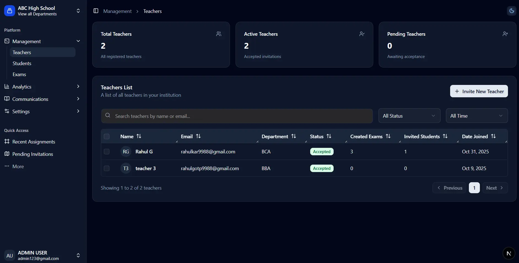This screenshot has width=519, height=263.
Task: Click the search teachers input field
Action: pos(237,116)
